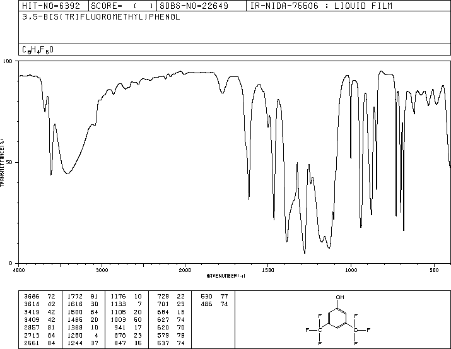Click the peak table entry 627

coord(163,319)
